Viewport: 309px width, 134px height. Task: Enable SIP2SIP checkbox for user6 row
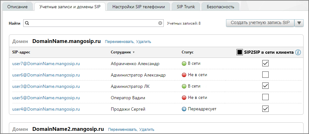pos(265,75)
